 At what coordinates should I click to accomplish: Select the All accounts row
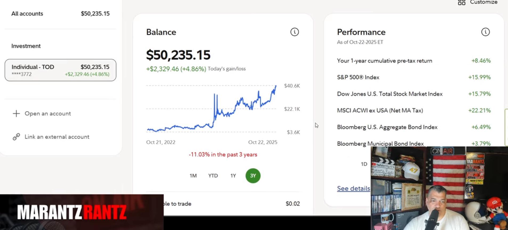coord(60,14)
